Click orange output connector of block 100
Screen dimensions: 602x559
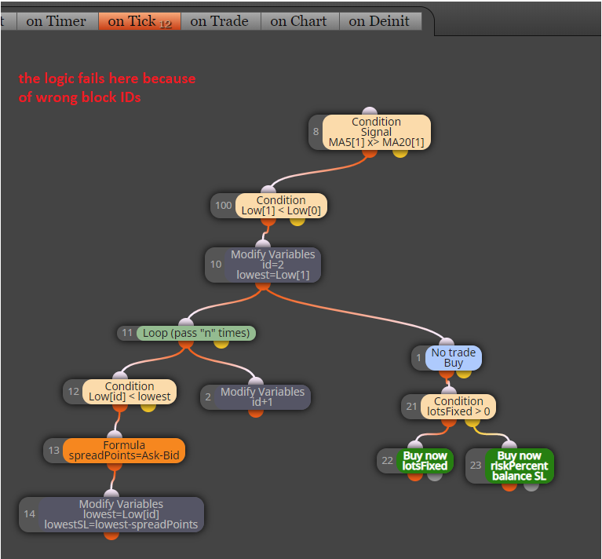point(268,221)
